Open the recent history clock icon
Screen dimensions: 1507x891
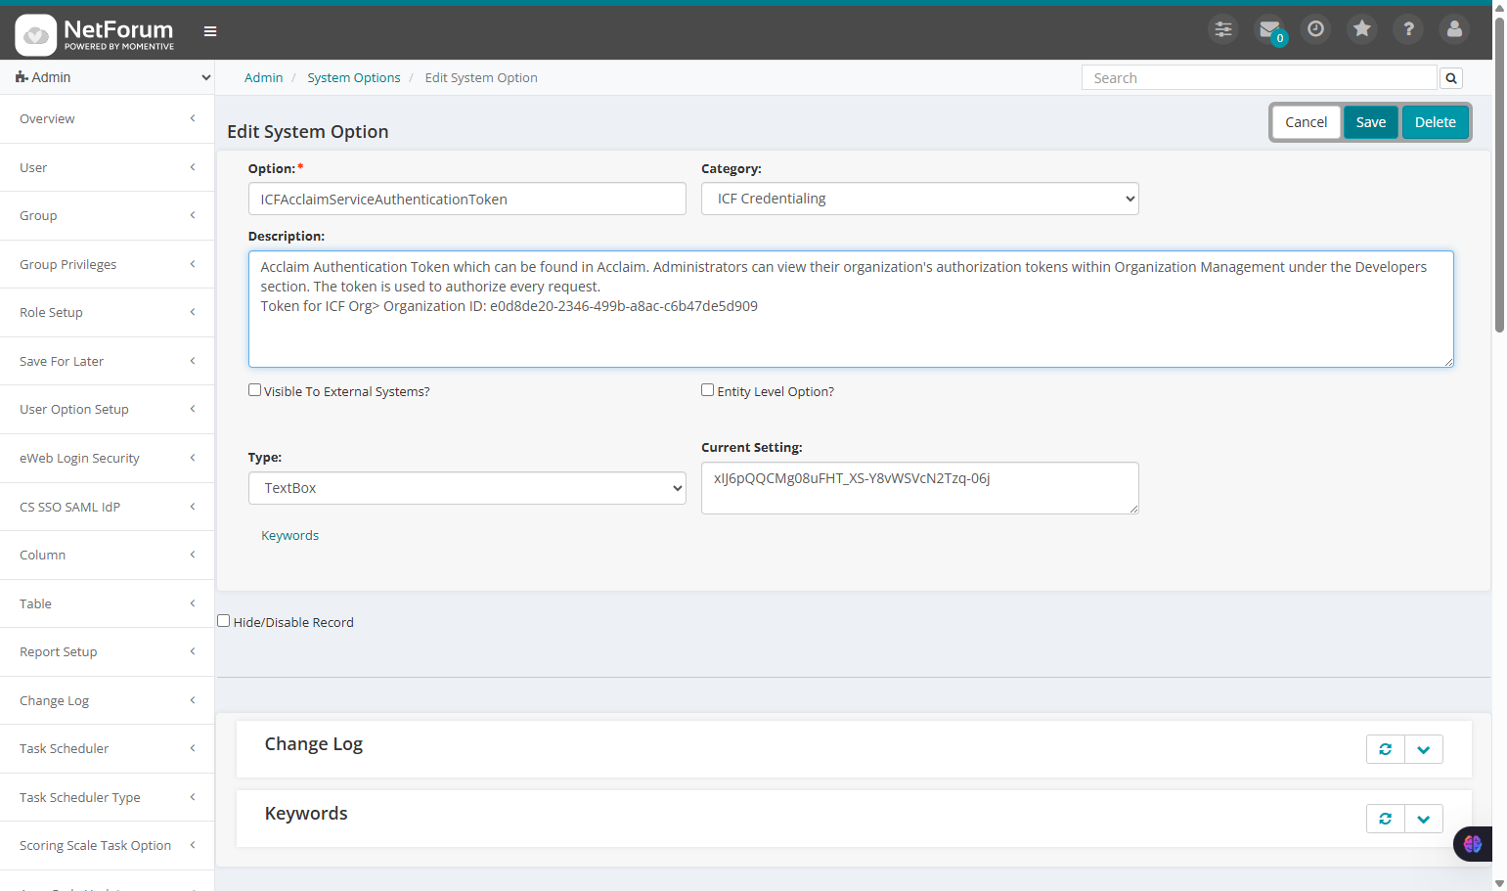[x=1315, y=29]
